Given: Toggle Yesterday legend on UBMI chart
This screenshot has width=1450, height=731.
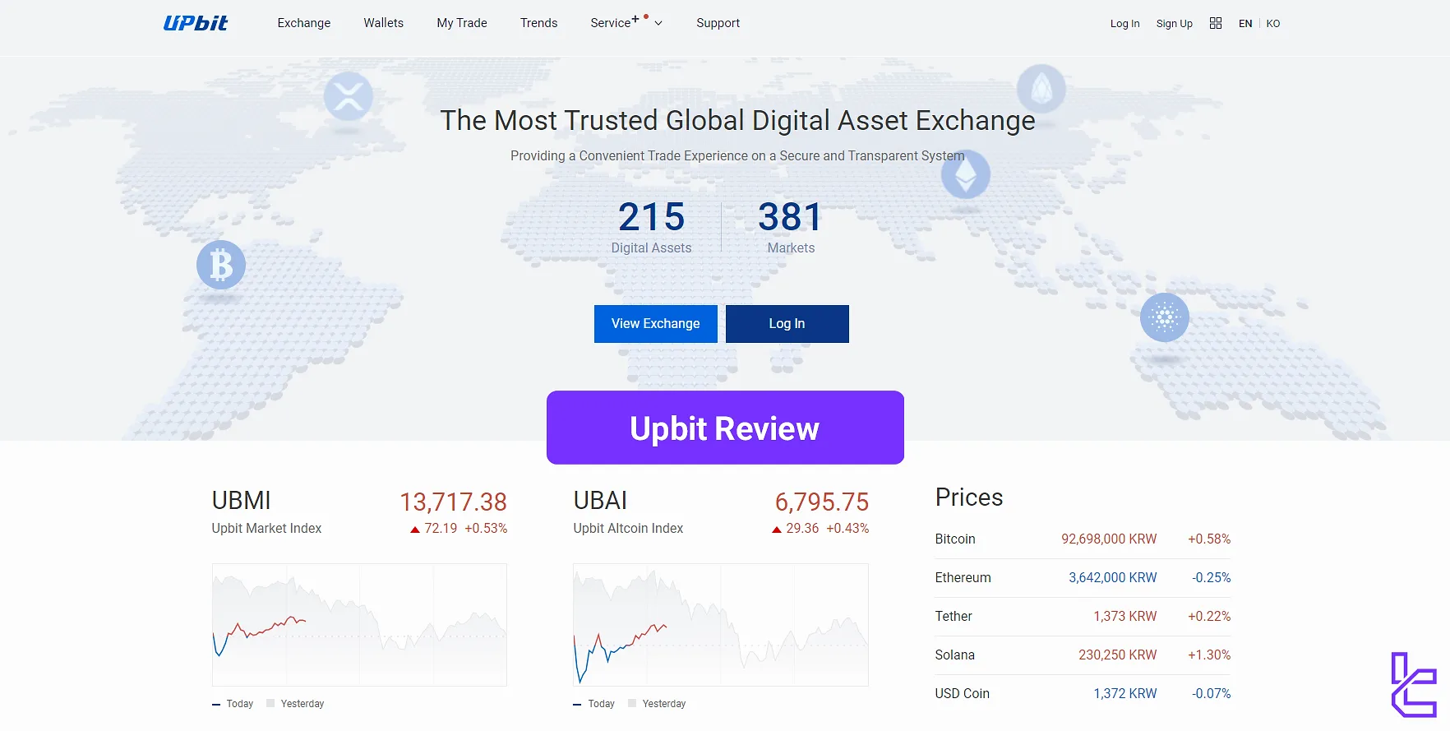Looking at the screenshot, I should pyautogui.click(x=295, y=704).
